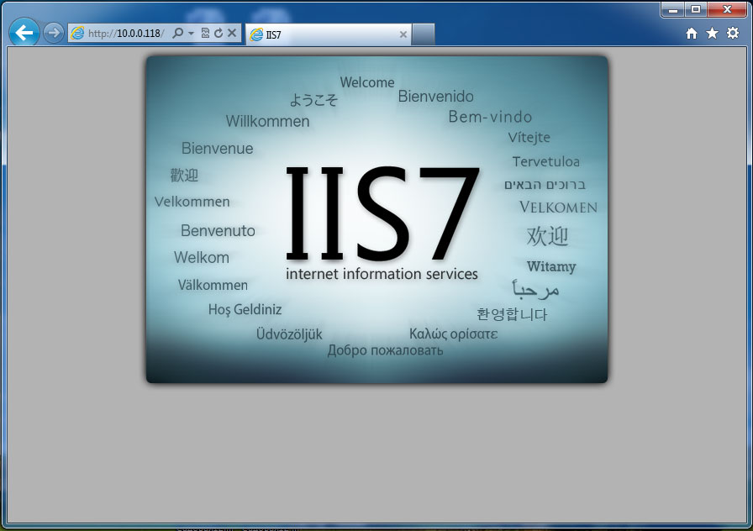Open the Home page icon
753x531 pixels.
692,33
